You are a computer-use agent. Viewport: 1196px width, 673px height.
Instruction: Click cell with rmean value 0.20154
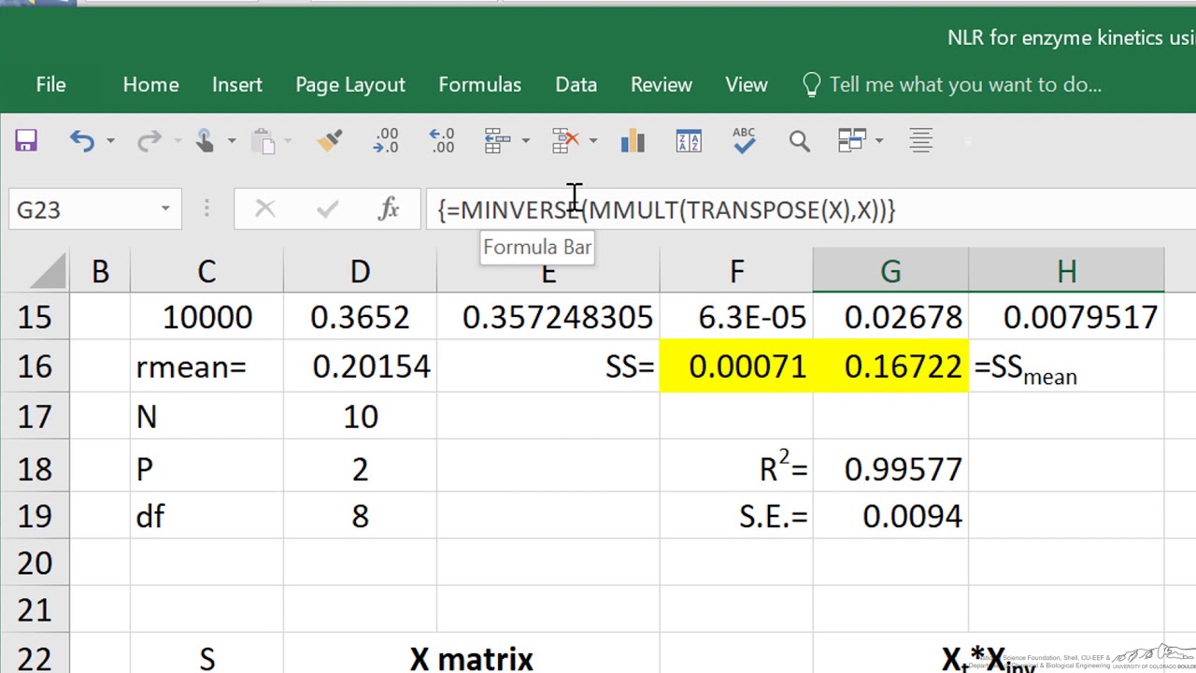pos(360,365)
